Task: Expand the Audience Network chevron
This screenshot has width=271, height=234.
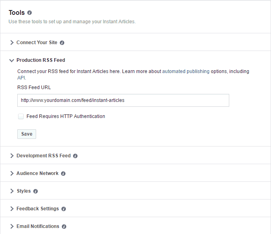Action: tap(12, 173)
